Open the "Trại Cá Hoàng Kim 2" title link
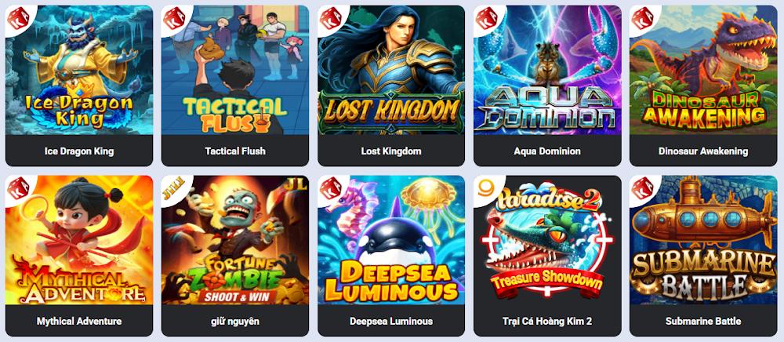The width and height of the screenshot is (784, 342). pyautogui.click(x=547, y=321)
